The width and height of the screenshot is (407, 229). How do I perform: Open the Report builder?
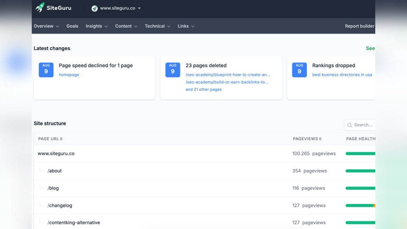point(359,26)
